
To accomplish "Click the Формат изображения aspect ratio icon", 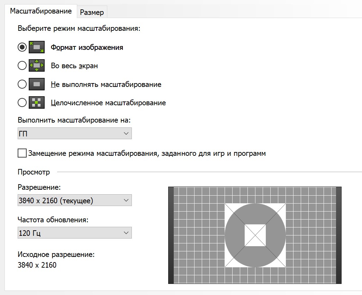I will pos(37,47).
